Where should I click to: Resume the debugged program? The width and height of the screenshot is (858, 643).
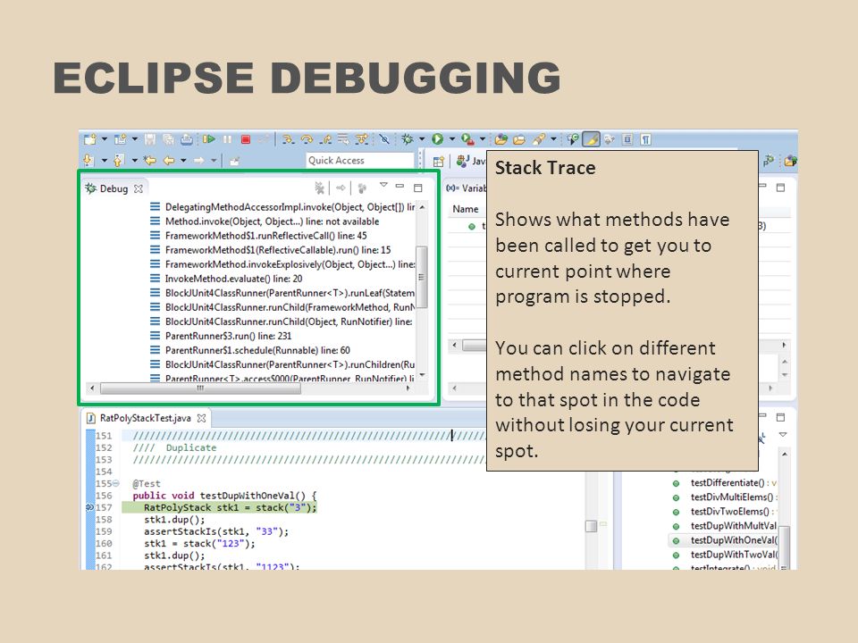(208, 139)
